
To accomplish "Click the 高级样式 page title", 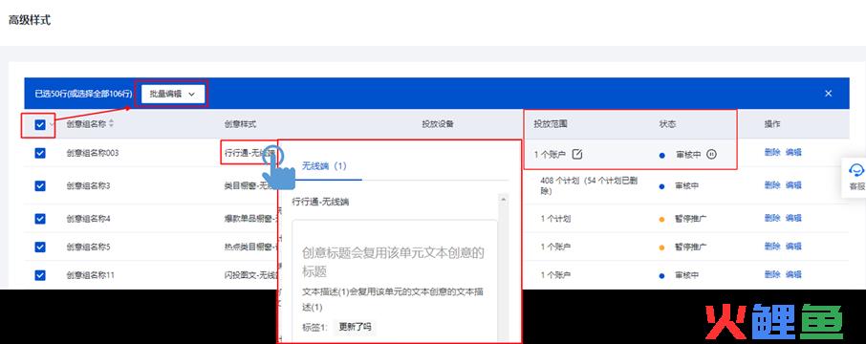I will 30,20.
